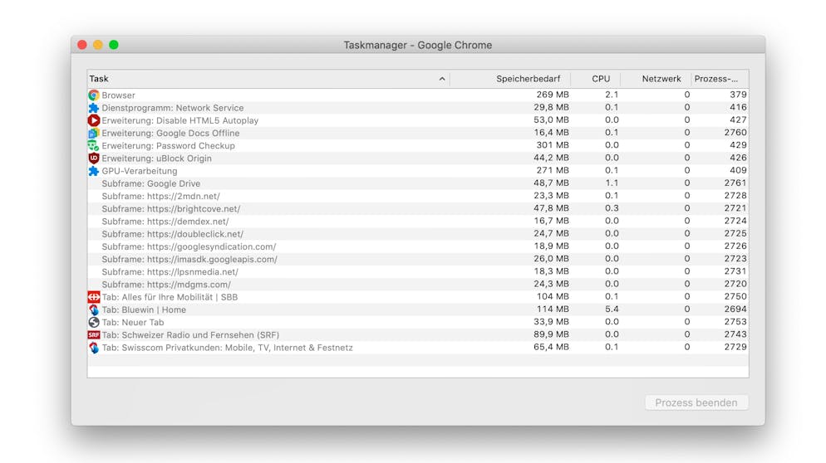Sort by Netzwerk column header
Viewport: 826px width, 463px height.
655,79
